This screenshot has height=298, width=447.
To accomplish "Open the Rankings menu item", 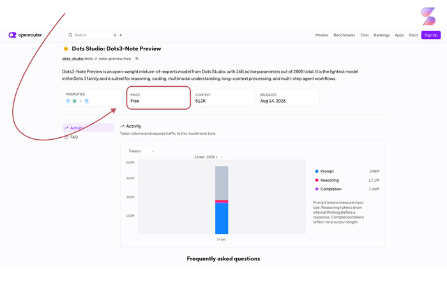I will 381,35.
